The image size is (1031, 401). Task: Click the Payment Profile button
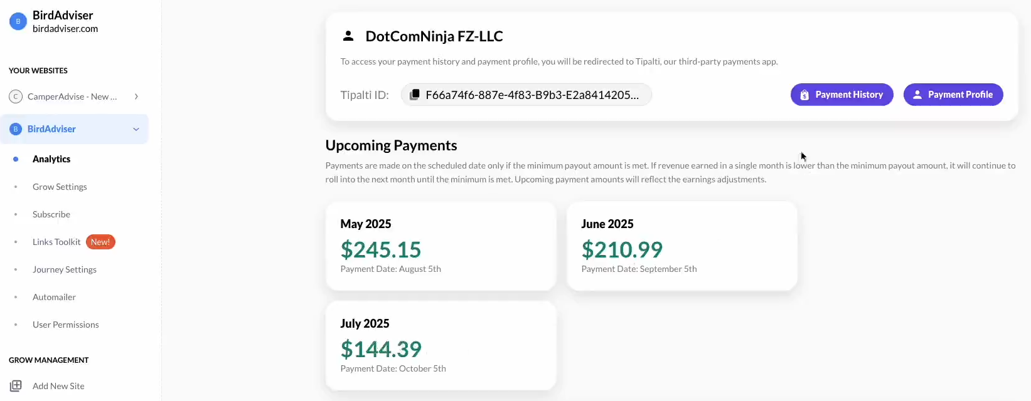(x=953, y=95)
